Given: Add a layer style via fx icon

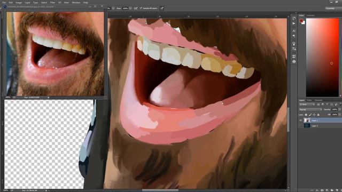Looking at the screenshot, I should (x=317, y=190).
